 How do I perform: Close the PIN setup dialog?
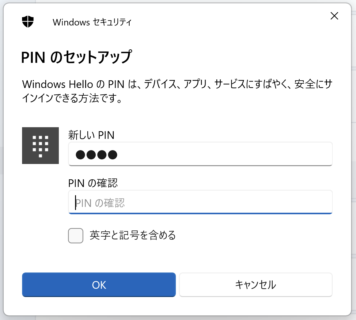pos(334,16)
